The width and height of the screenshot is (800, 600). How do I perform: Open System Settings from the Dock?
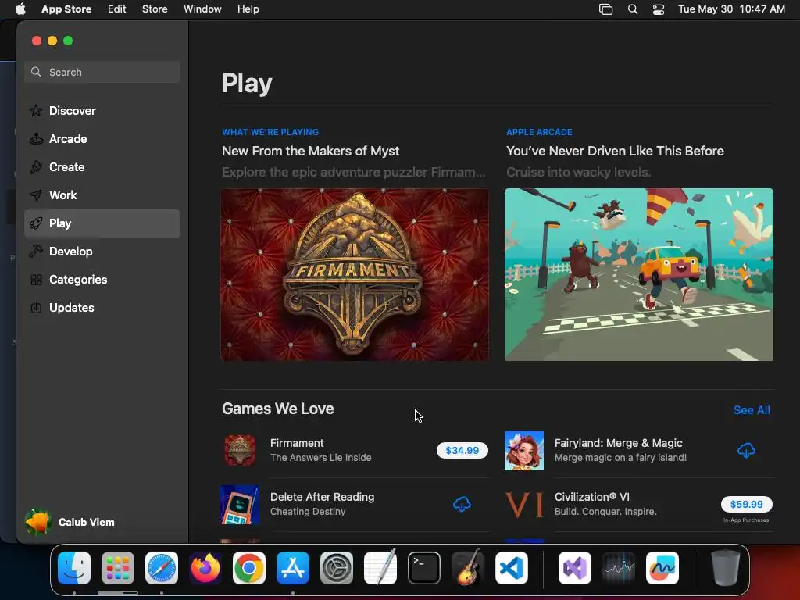[337, 568]
